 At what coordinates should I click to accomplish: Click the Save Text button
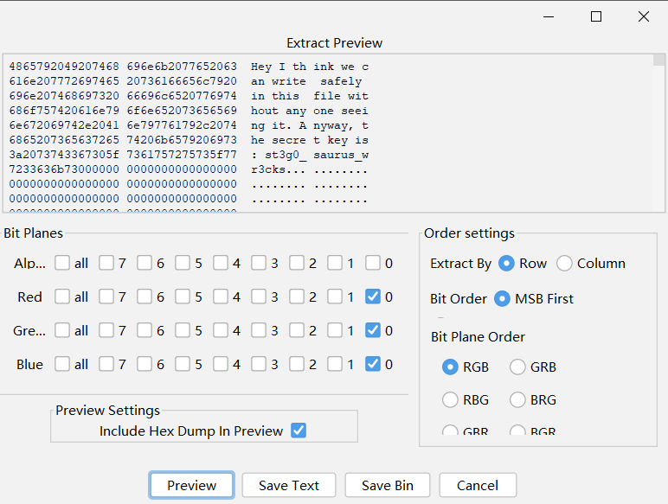click(x=289, y=485)
